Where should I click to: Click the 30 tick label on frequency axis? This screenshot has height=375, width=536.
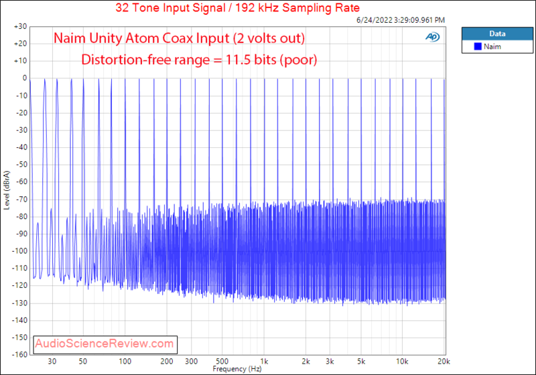[52, 362]
